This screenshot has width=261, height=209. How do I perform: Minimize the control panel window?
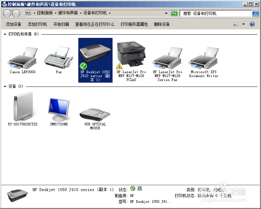click(x=245, y=4)
